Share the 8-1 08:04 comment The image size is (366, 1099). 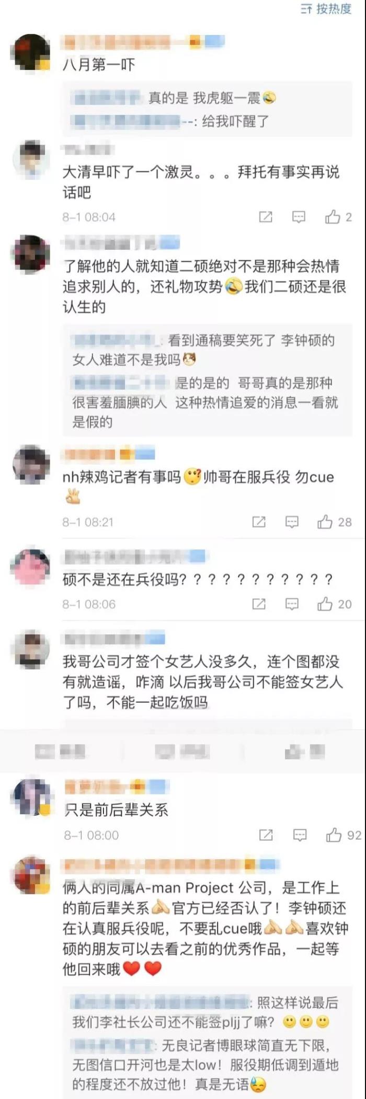[266, 217]
